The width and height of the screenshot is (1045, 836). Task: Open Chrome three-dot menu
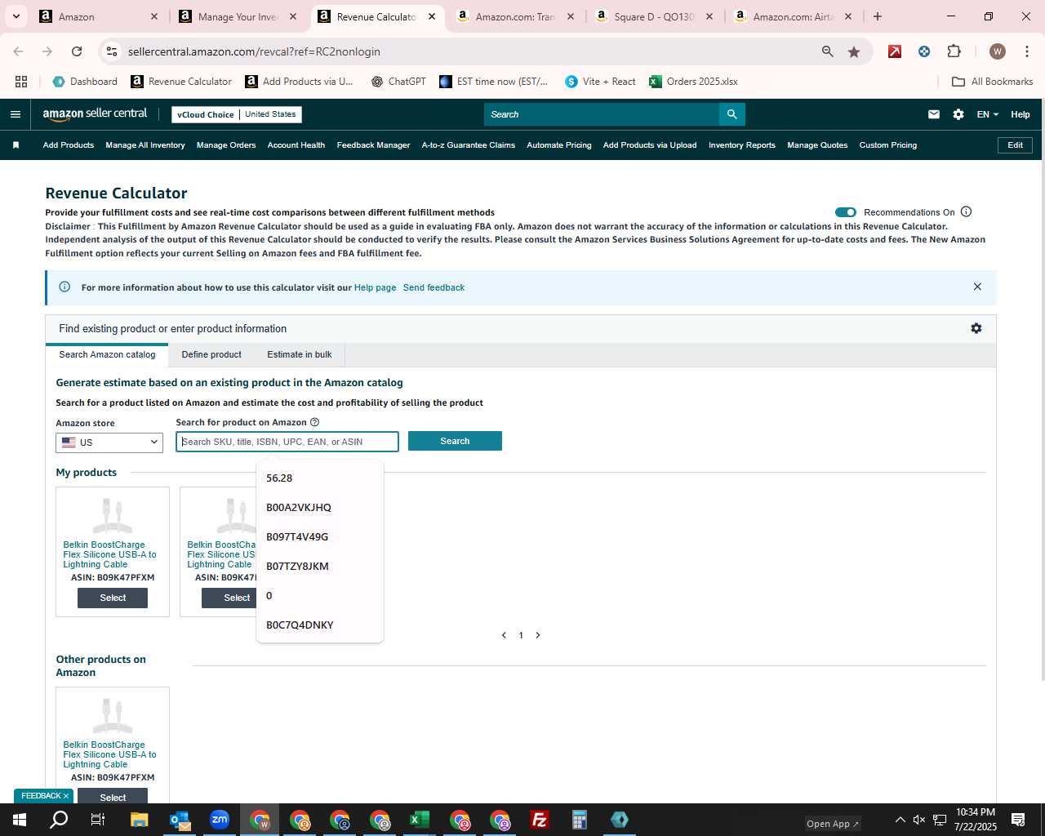(x=1026, y=51)
